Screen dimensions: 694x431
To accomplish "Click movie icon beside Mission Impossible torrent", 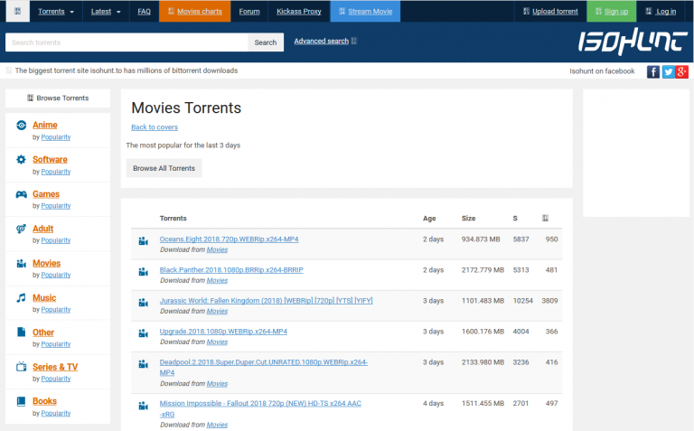I will pyautogui.click(x=143, y=406).
